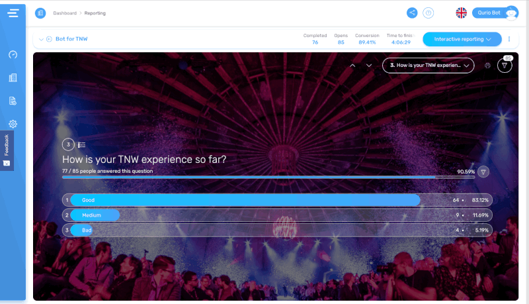This screenshot has width=529, height=304.
Task: Click the share icon in top bar
Action: point(412,13)
